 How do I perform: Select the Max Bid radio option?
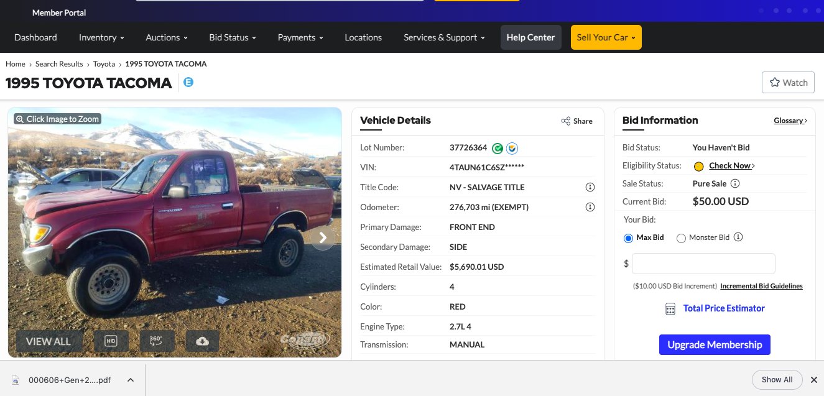pos(628,237)
